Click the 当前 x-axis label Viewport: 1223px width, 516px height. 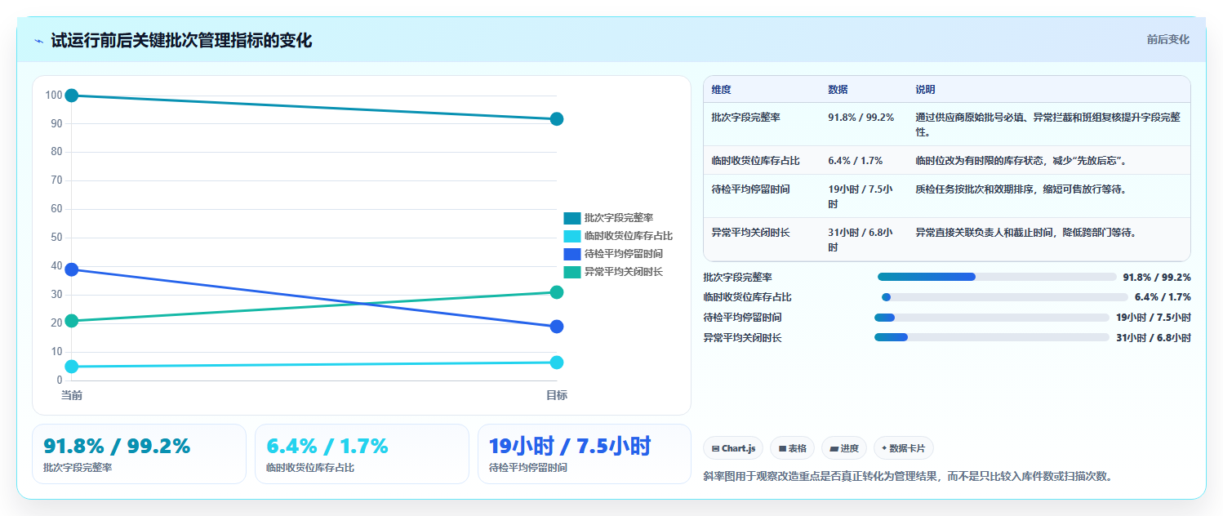(x=72, y=395)
